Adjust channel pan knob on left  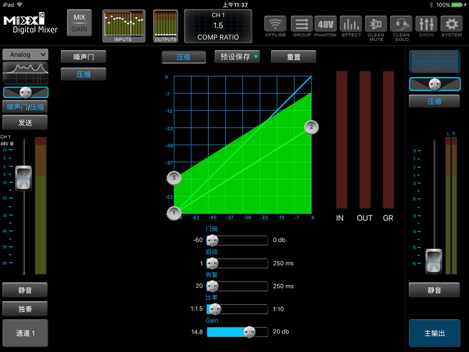(25, 92)
